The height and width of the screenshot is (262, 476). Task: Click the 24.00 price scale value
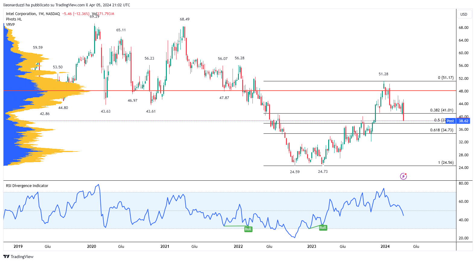click(463, 167)
